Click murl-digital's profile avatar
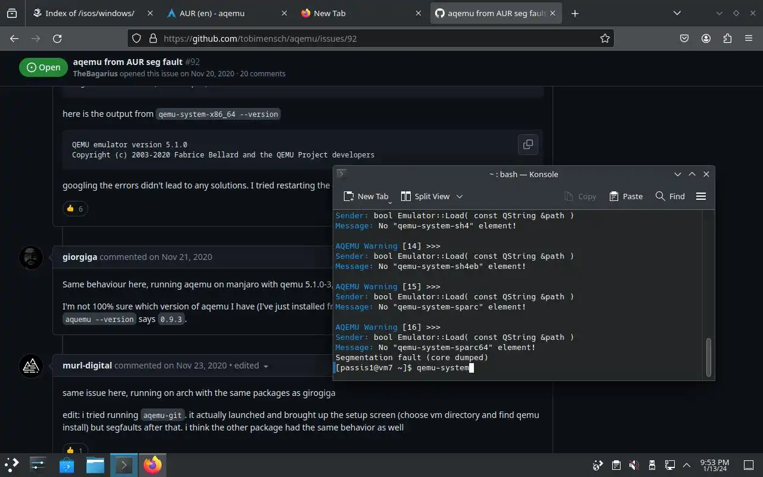 pos(31,366)
